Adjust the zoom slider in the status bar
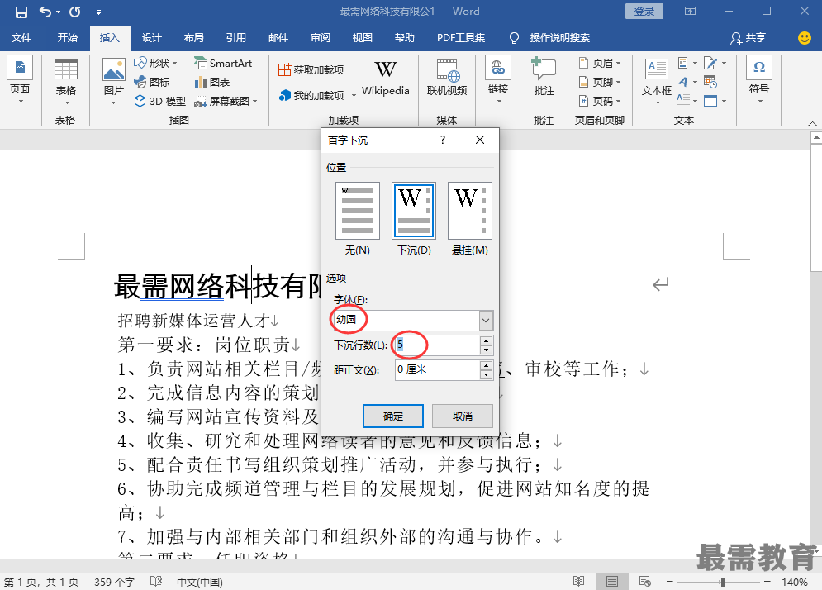This screenshot has height=590, width=822. click(x=723, y=582)
